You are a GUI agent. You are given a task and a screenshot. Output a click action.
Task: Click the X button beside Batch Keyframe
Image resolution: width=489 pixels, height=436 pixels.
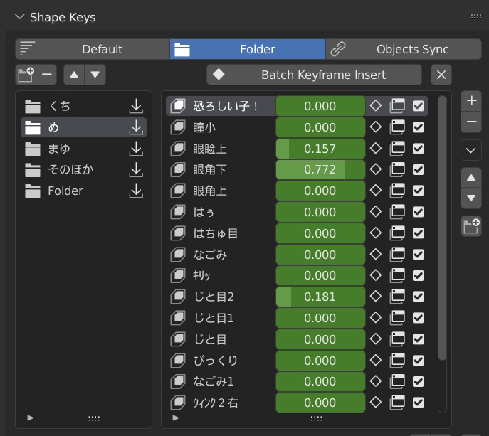(441, 75)
